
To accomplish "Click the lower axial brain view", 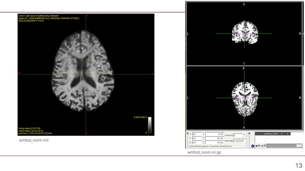I will (245, 99).
